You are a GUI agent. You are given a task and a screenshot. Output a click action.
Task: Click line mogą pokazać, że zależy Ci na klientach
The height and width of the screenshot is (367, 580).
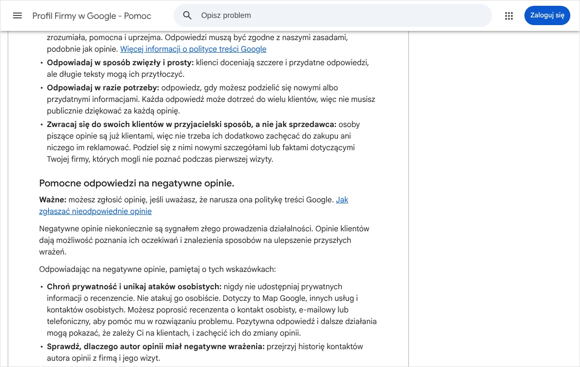click(x=174, y=333)
